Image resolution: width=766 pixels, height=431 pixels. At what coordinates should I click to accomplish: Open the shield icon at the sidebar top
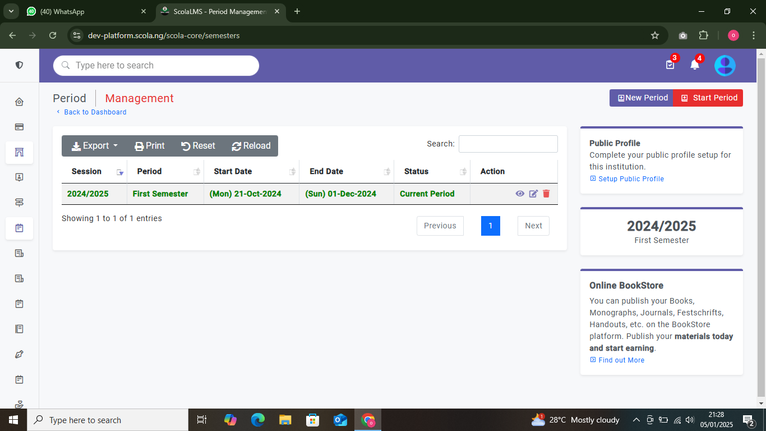(x=19, y=65)
